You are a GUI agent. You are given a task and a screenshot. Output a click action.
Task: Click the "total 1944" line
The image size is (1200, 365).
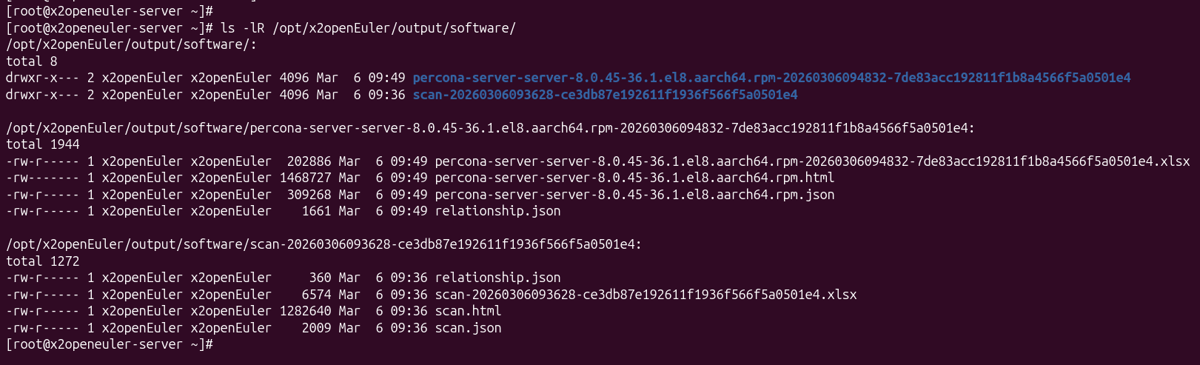(x=43, y=144)
